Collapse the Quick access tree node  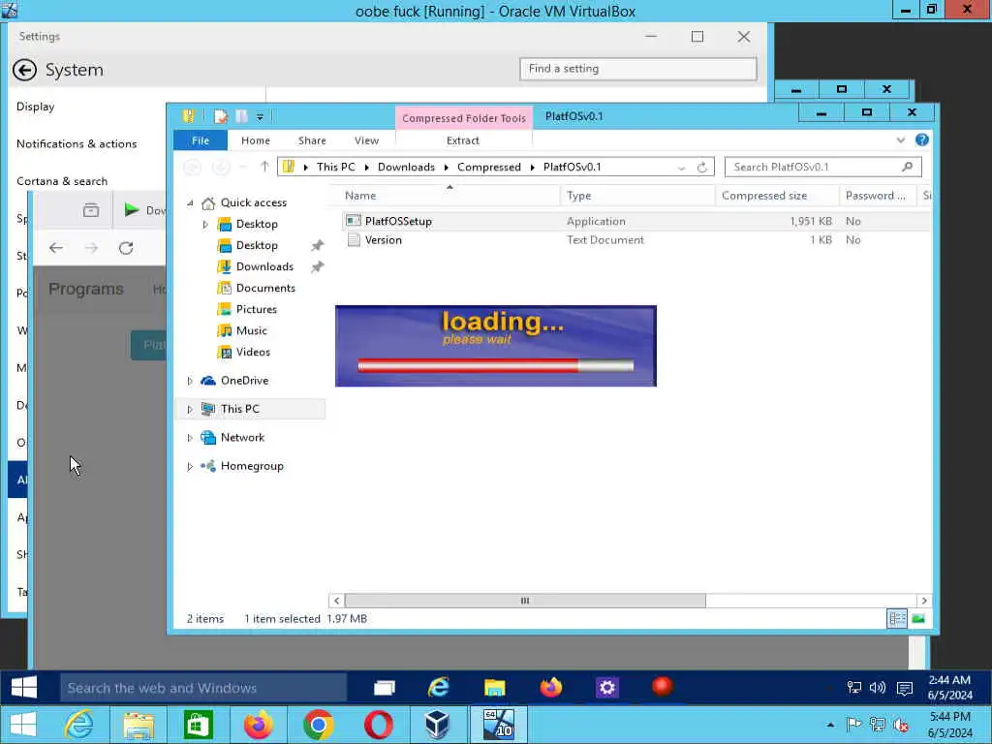[190, 203]
